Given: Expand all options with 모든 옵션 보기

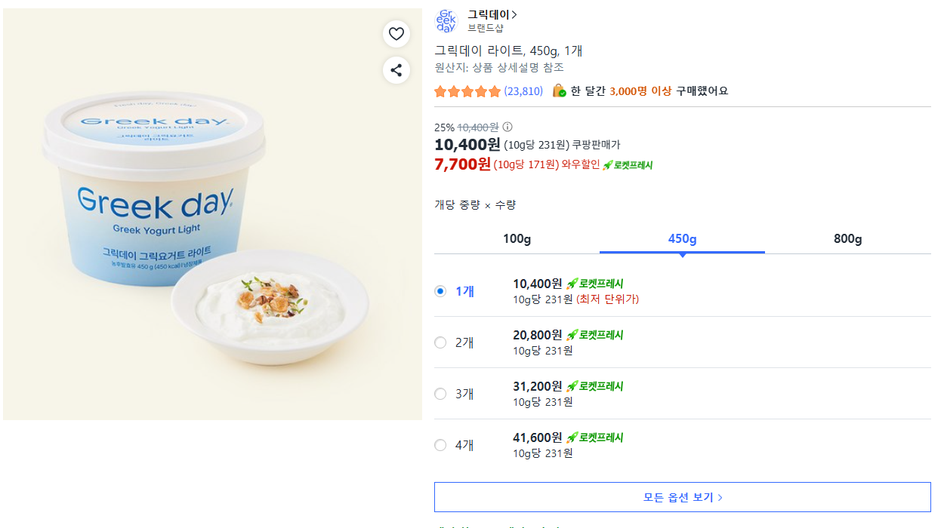Looking at the screenshot, I should pos(682,497).
